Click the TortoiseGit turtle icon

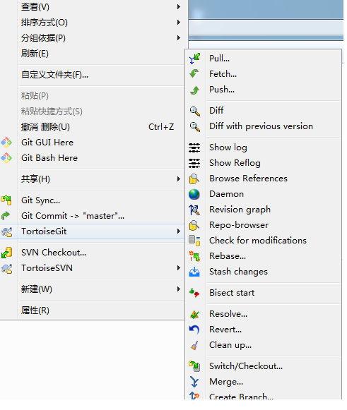coord(6,231)
